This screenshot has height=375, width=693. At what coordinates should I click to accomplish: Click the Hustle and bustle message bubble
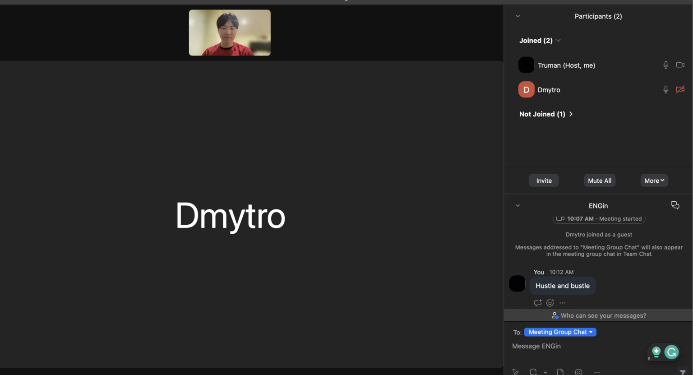tap(563, 286)
